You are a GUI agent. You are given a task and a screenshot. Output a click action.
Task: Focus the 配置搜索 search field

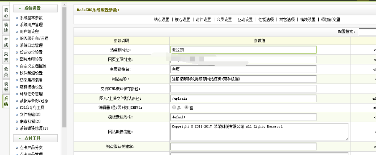367,32
